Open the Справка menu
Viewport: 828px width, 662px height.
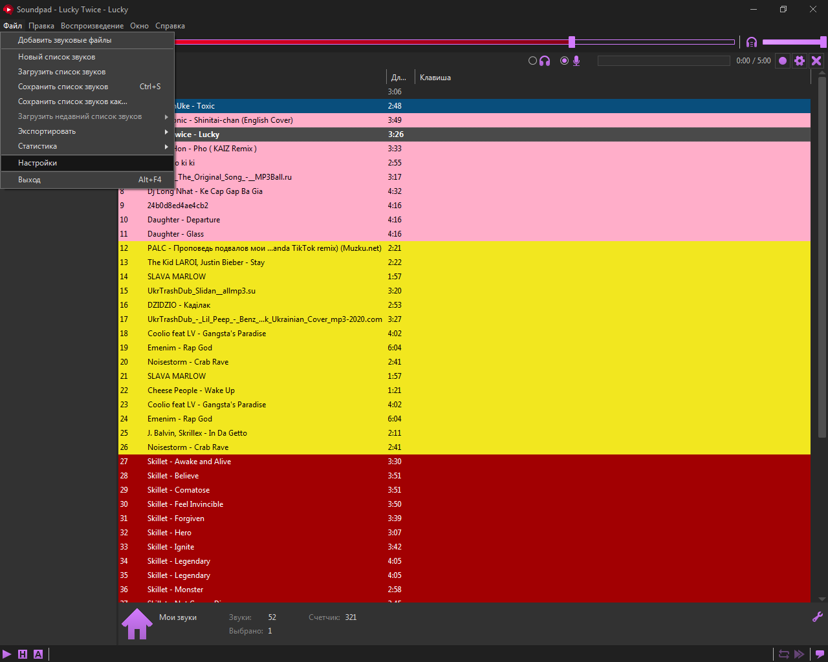pyautogui.click(x=170, y=26)
